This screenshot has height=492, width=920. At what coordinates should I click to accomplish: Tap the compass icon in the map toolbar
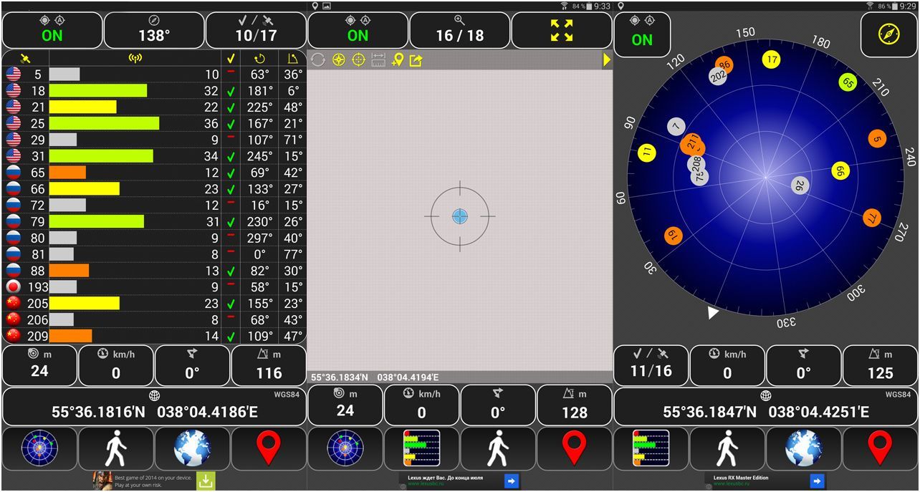coord(339,60)
